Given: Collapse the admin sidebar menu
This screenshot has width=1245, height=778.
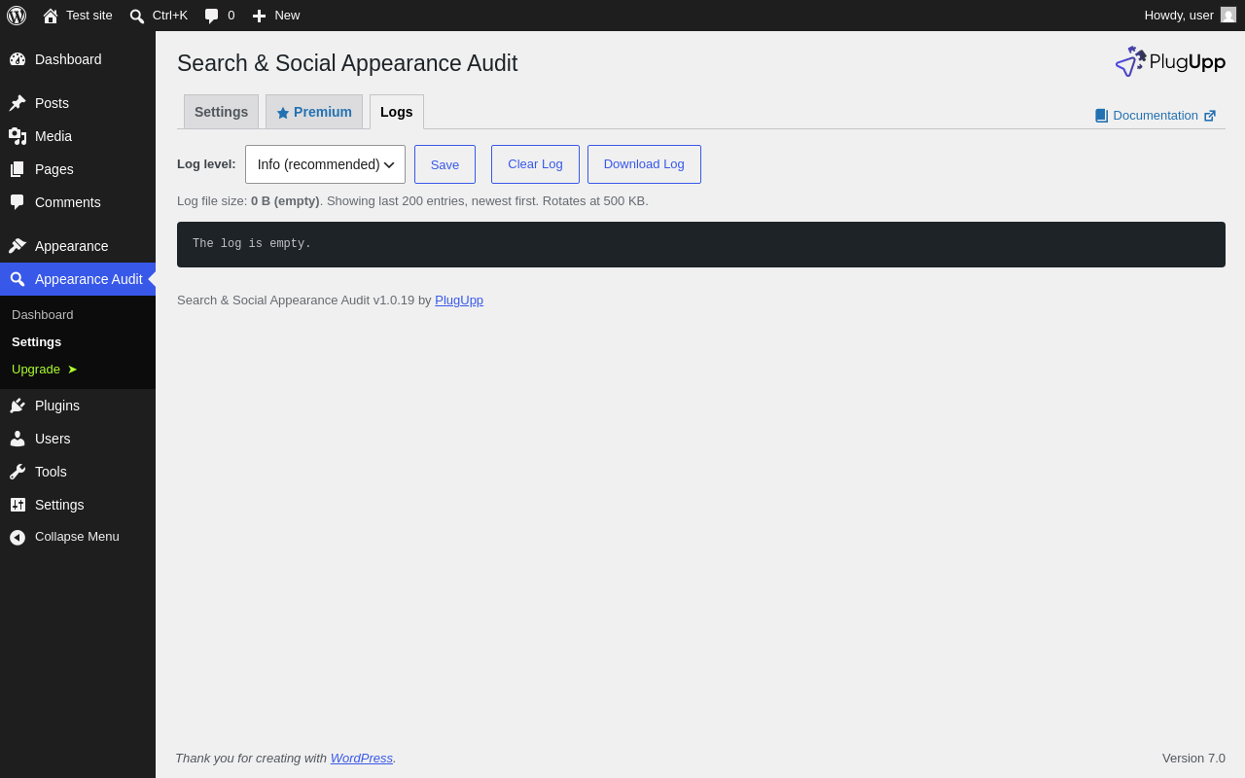Looking at the screenshot, I should click(x=78, y=537).
